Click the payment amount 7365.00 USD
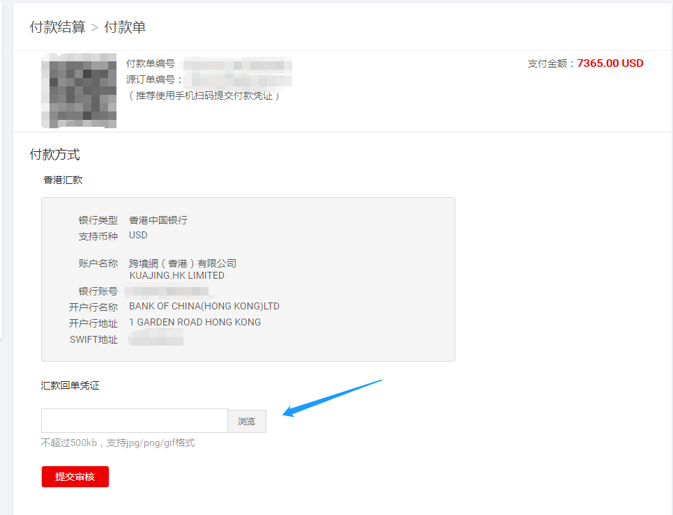The image size is (673, 515). 610,63
